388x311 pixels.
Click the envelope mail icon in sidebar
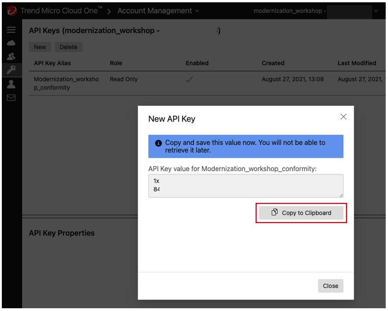(x=11, y=98)
